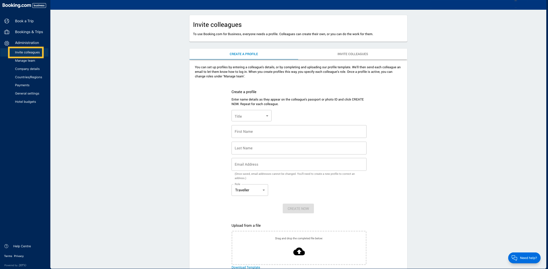
Task: Click the First Name input field
Action: pyautogui.click(x=299, y=131)
